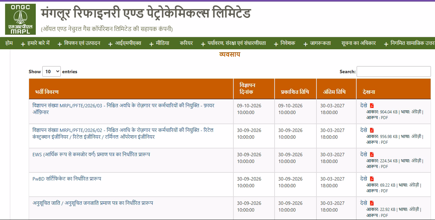Expand plus icon beside पर्यावरण, संरक्षा एवं संधारणीयता
This screenshot has height=220, width=435.
point(203,44)
